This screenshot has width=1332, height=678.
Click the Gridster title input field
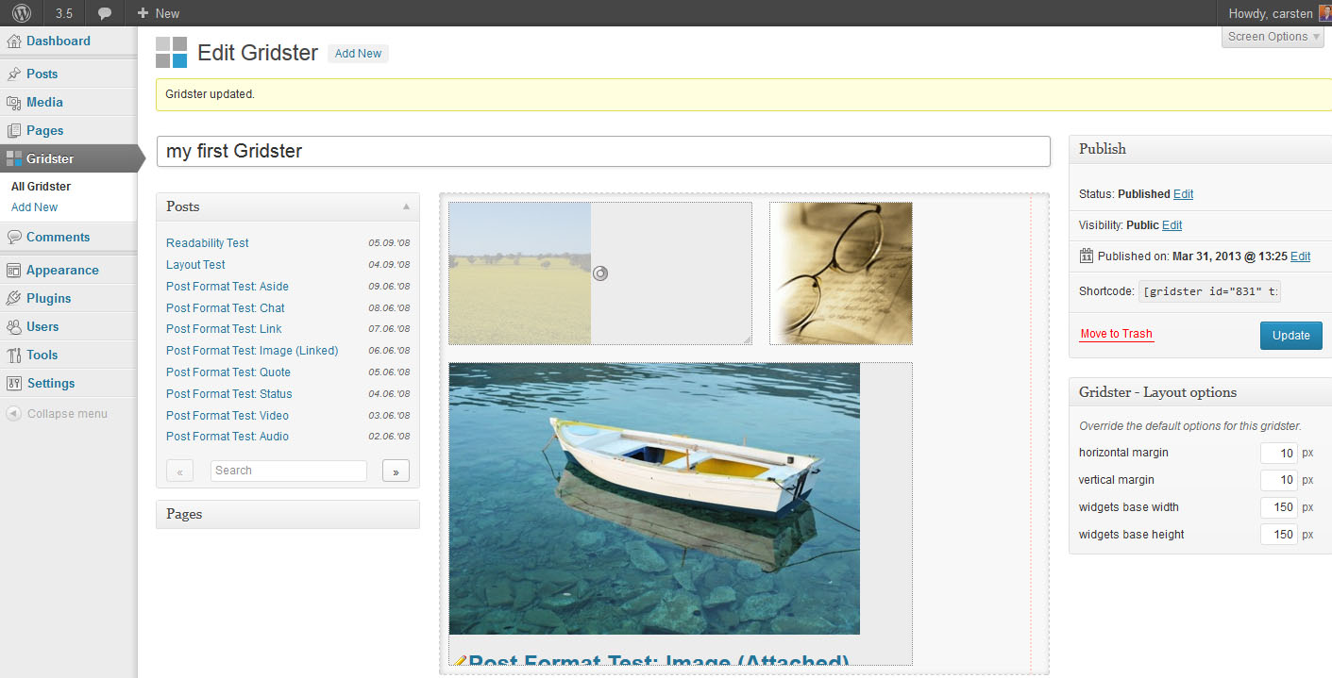pos(603,151)
